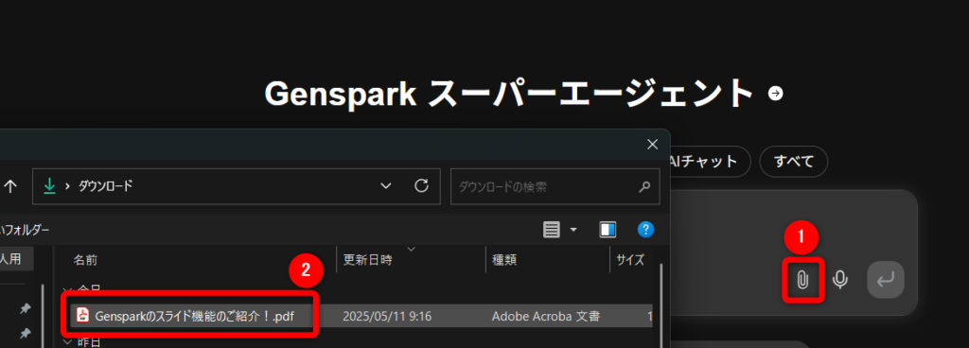The image size is (969, 348).
Task: Open arrow icon beside Genspark スーパーエージェント title
Action: point(775,94)
